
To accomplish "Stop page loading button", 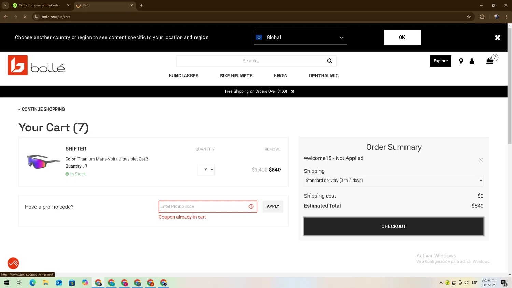I will coord(25,17).
